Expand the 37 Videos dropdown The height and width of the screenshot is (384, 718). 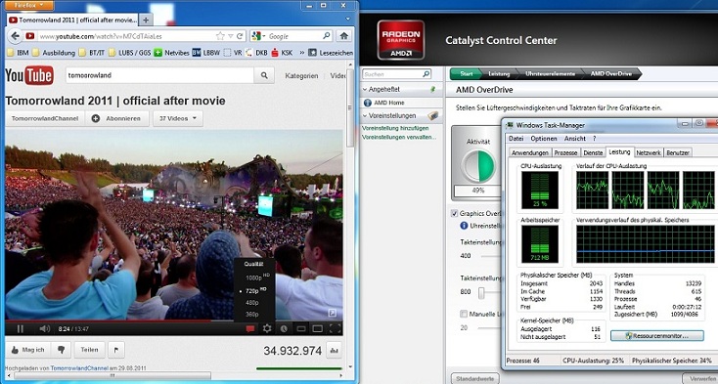pyautogui.click(x=178, y=118)
